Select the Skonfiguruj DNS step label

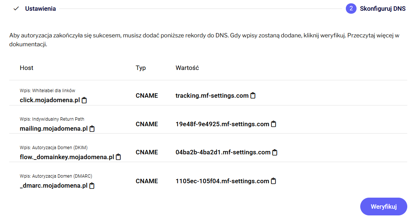coord(382,9)
